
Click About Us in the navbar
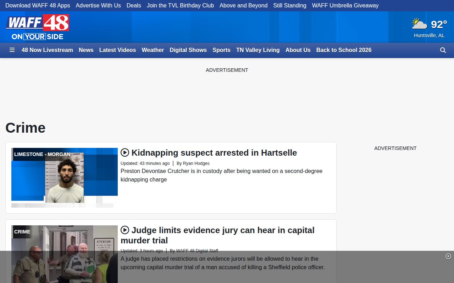[x=298, y=50]
